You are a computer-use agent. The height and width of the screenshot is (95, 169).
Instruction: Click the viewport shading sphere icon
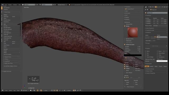click(31, 91)
